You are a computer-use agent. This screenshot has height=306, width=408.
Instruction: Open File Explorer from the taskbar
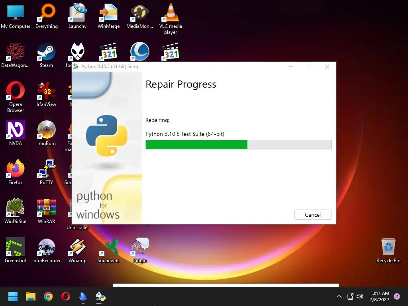point(30,296)
